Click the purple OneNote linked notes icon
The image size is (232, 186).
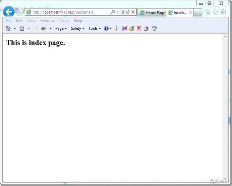pos(147,28)
